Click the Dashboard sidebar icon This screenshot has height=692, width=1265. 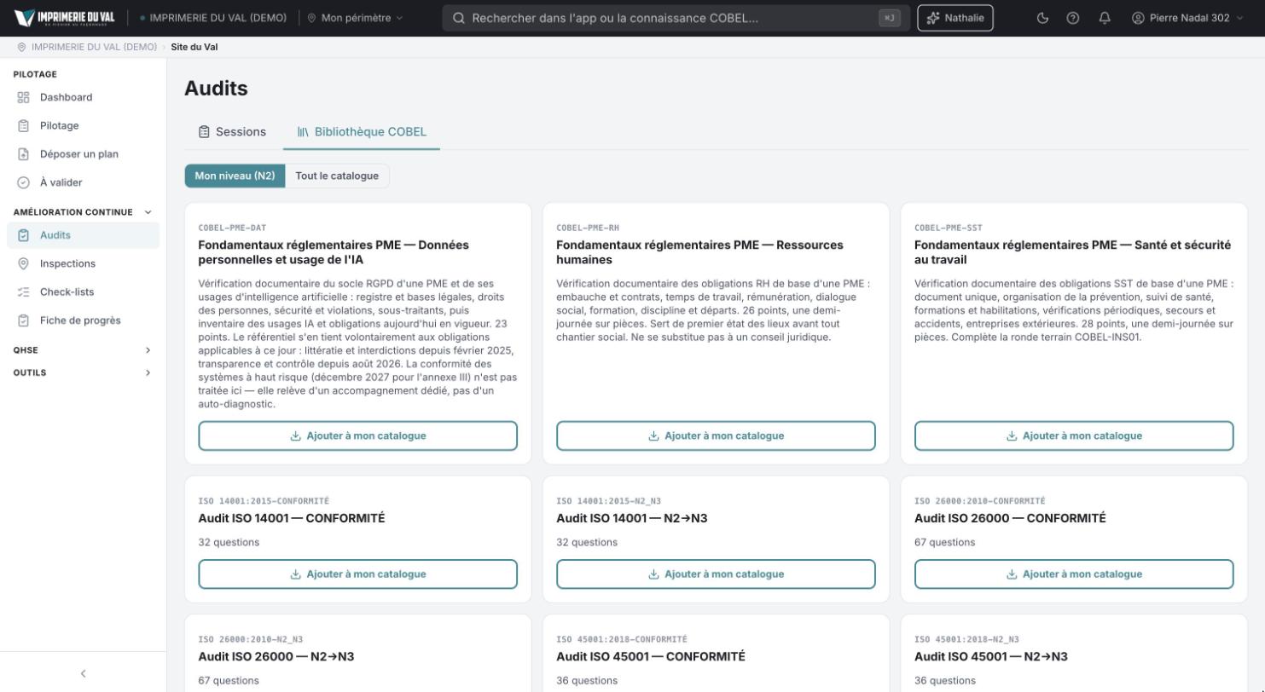pos(24,97)
